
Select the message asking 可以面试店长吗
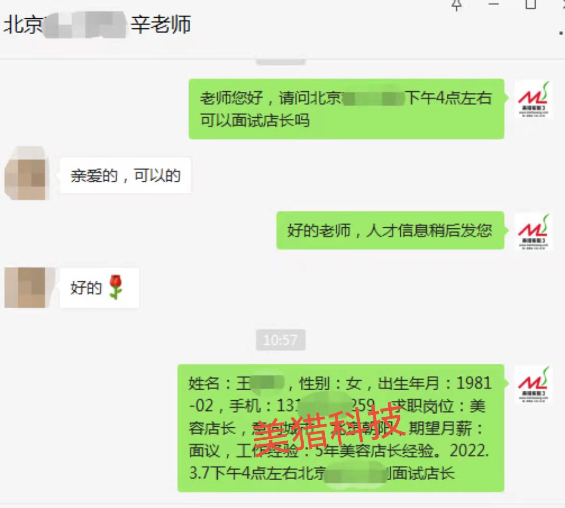(346, 109)
